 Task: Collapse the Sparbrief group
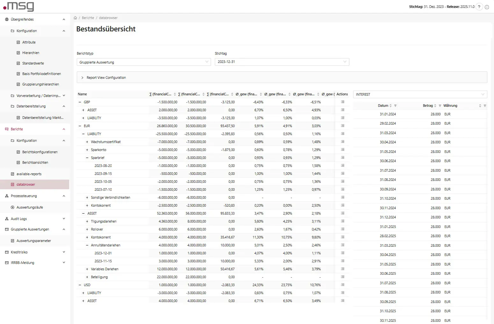pyautogui.click(x=87, y=157)
